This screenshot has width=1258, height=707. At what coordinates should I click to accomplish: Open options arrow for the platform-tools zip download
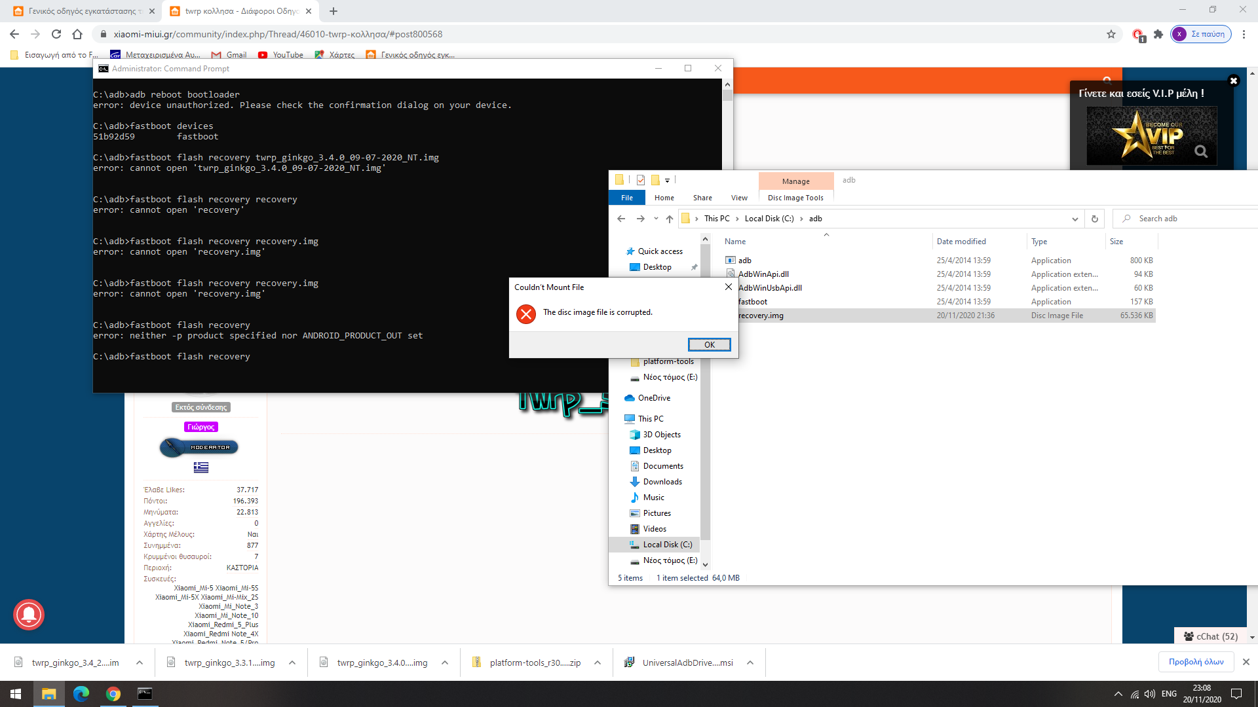598,662
